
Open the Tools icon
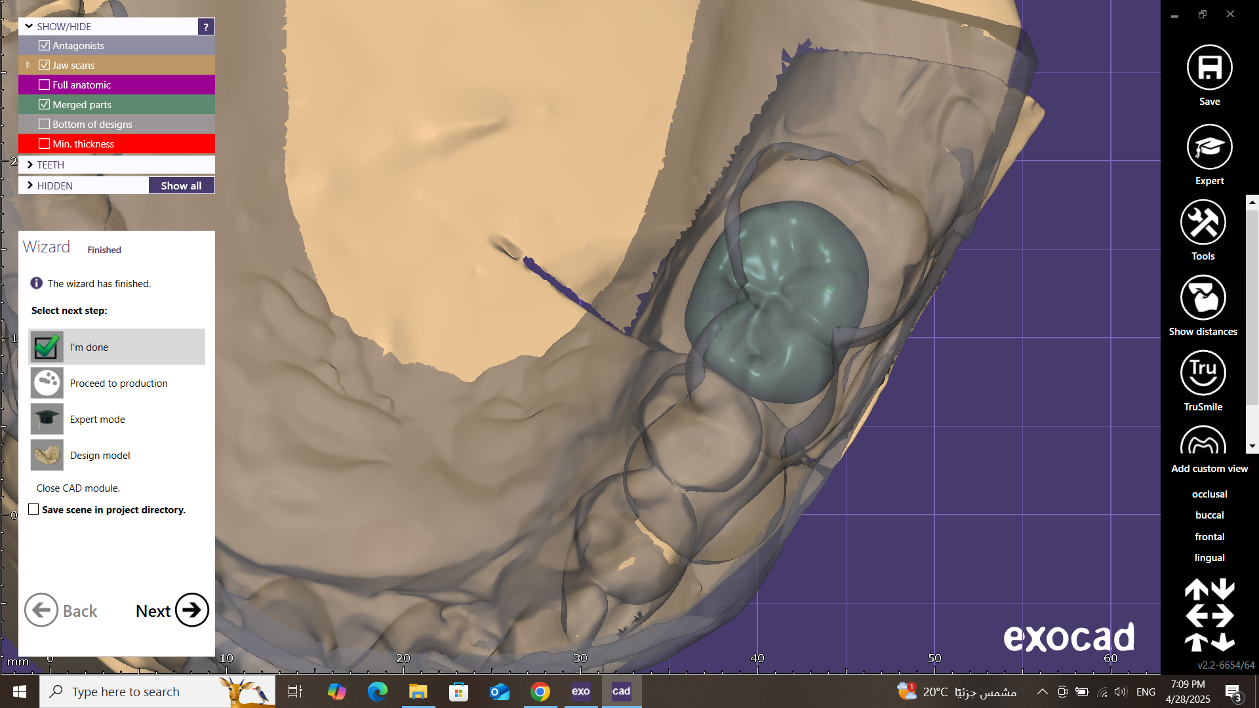1203,223
